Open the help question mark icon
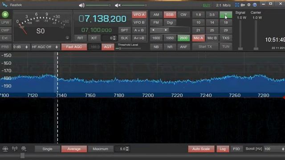 pos(255,5)
